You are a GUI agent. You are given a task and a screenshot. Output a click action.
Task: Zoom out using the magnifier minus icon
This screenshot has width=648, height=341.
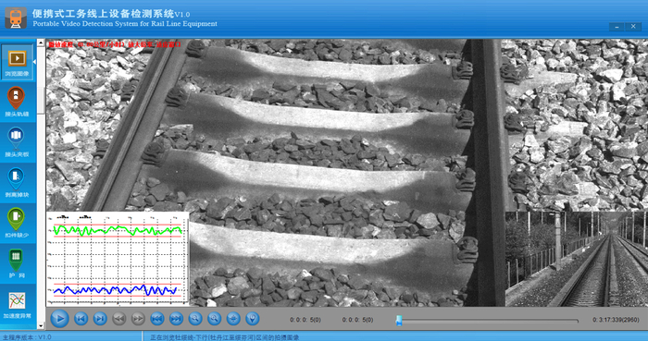(195, 318)
